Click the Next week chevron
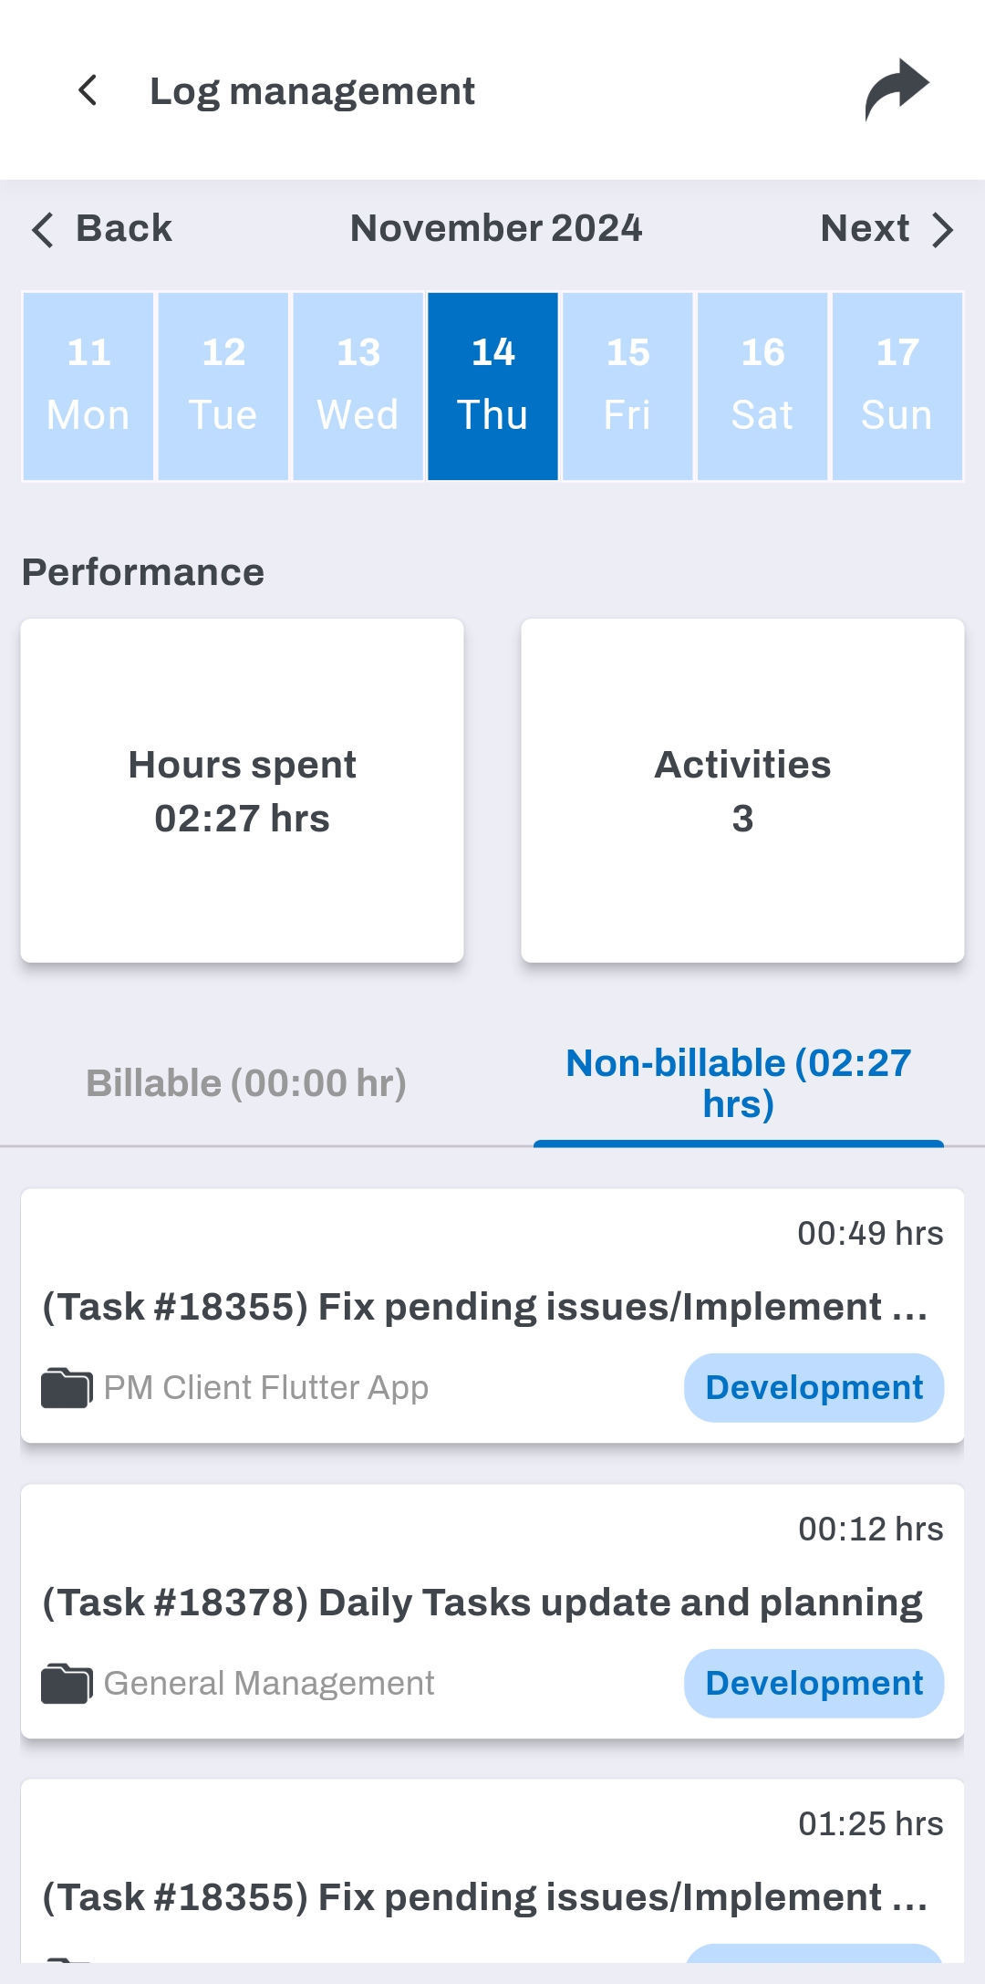 tap(942, 229)
